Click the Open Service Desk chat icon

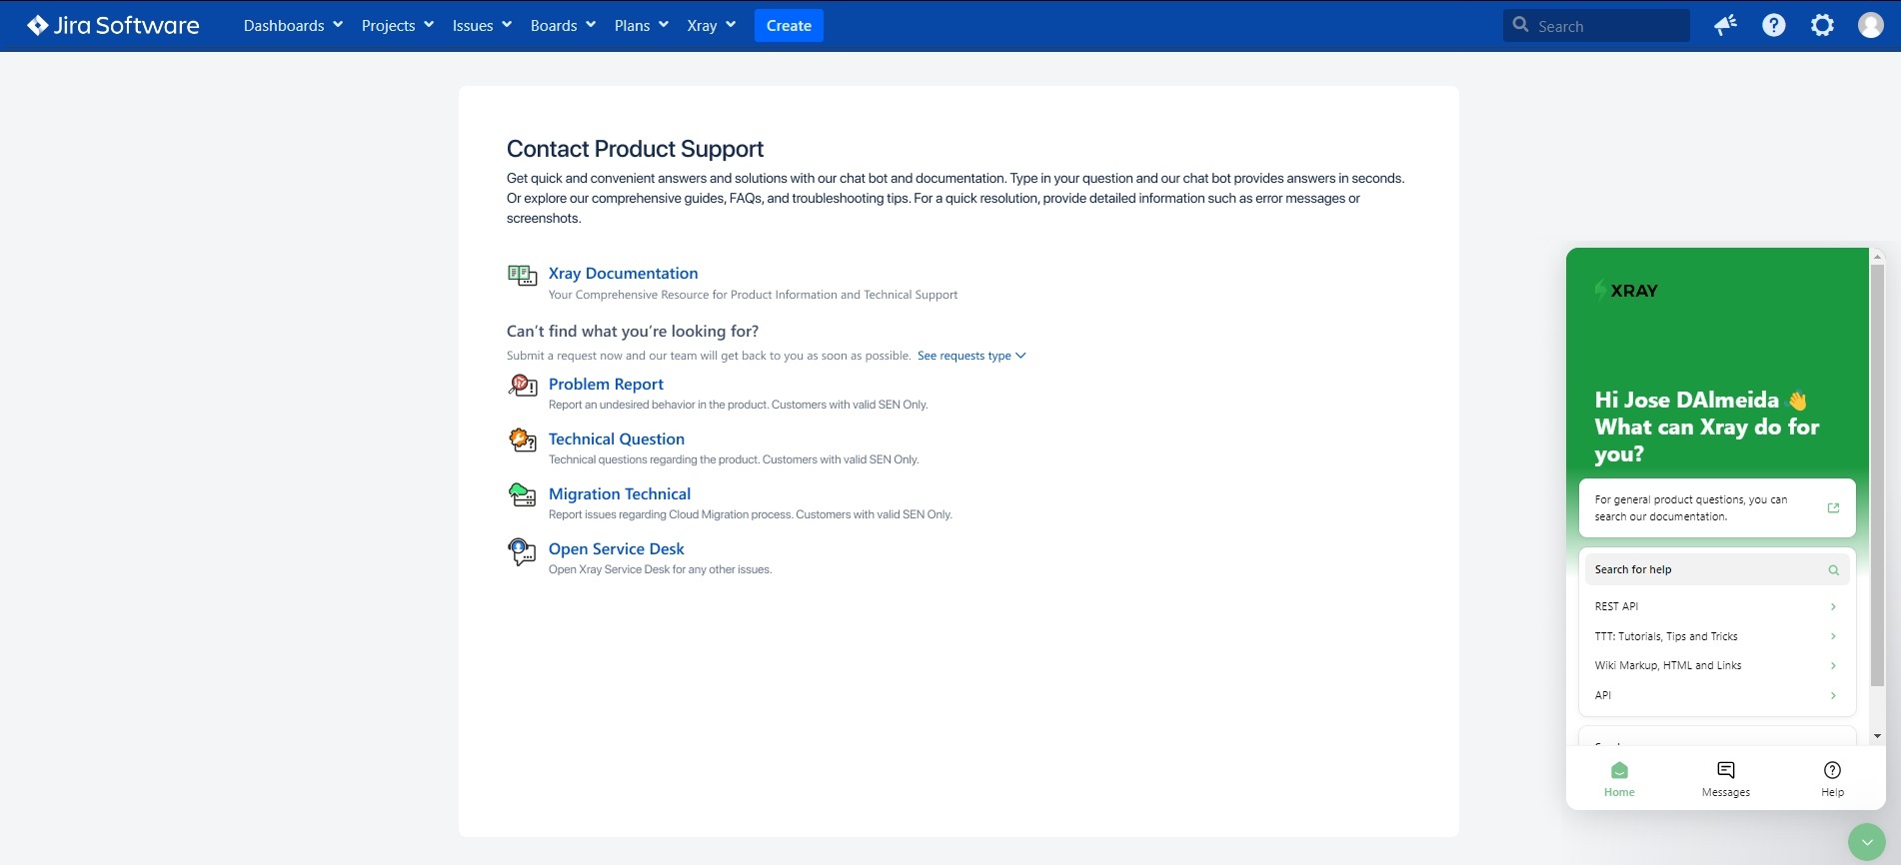coord(522,550)
